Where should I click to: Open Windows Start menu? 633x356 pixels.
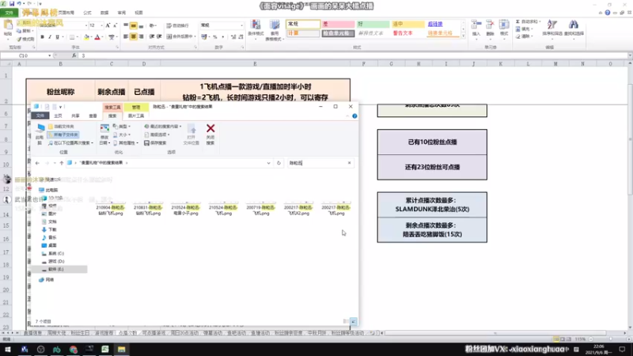tap(8, 349)
